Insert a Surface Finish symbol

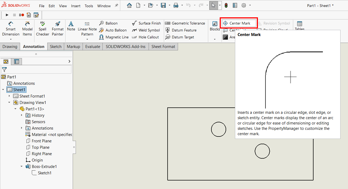(146, 23)
